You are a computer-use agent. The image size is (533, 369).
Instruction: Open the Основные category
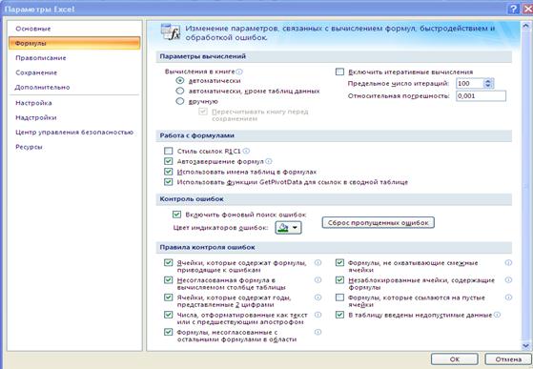tap(33, 29)
